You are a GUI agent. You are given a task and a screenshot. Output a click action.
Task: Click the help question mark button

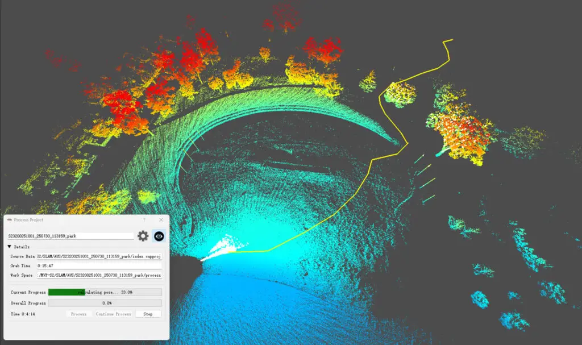[x=144, y=219]
